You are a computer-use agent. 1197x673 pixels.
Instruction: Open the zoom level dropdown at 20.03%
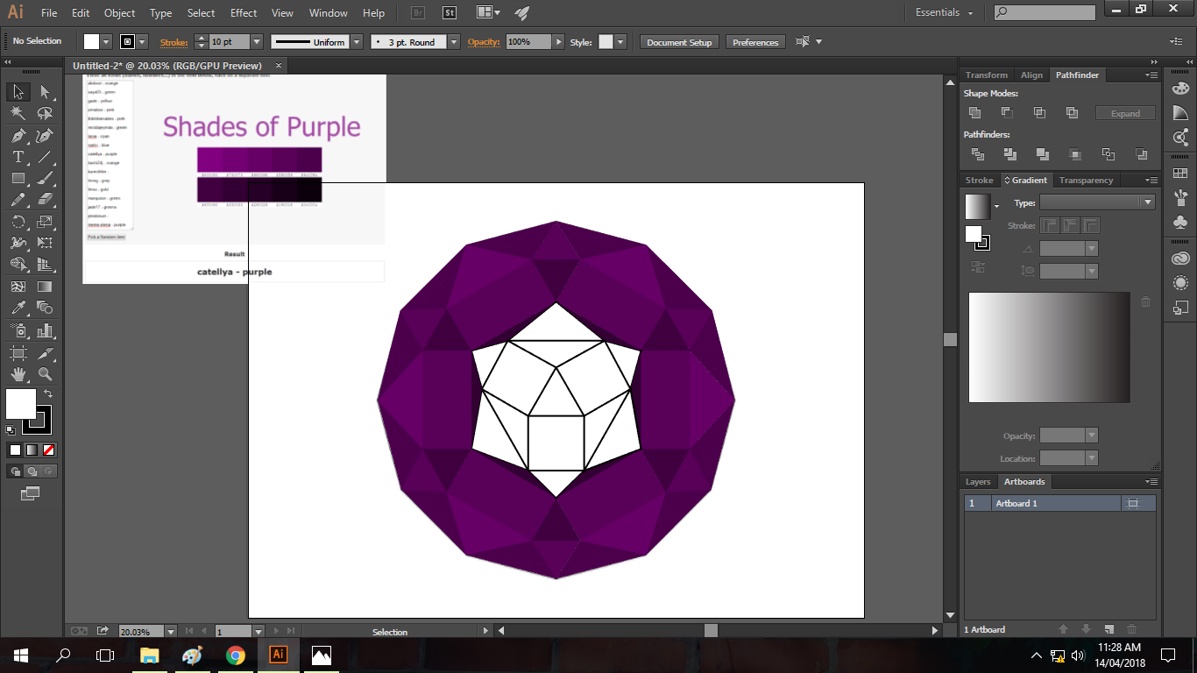(x=169, y=631)
